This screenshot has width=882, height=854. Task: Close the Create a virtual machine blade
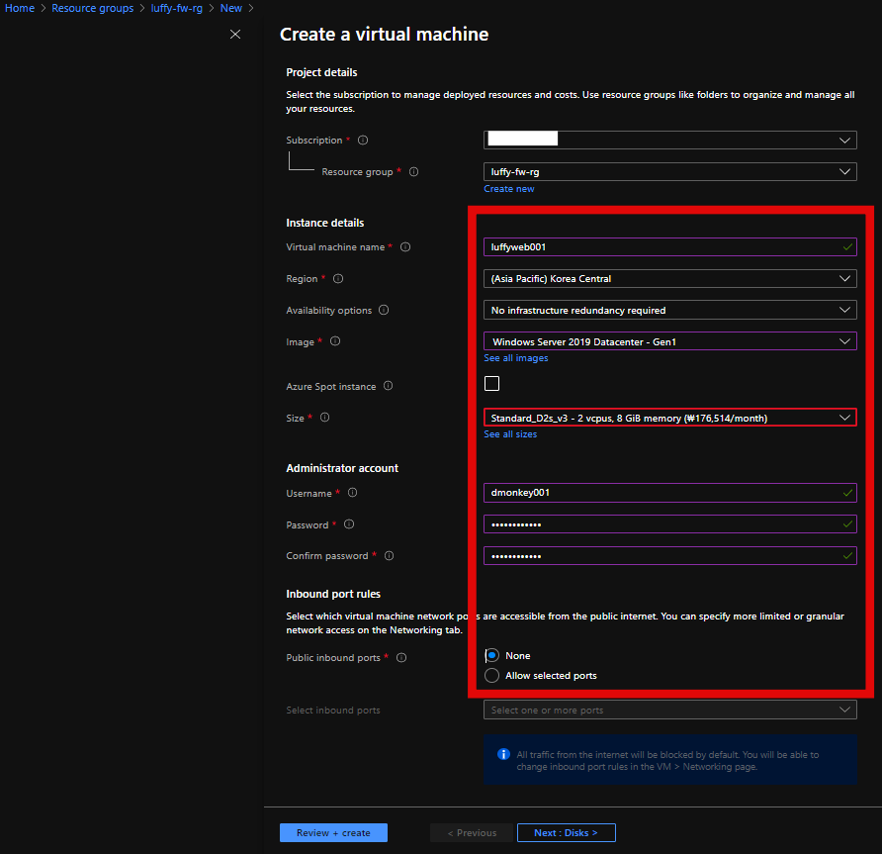point(235,35)
